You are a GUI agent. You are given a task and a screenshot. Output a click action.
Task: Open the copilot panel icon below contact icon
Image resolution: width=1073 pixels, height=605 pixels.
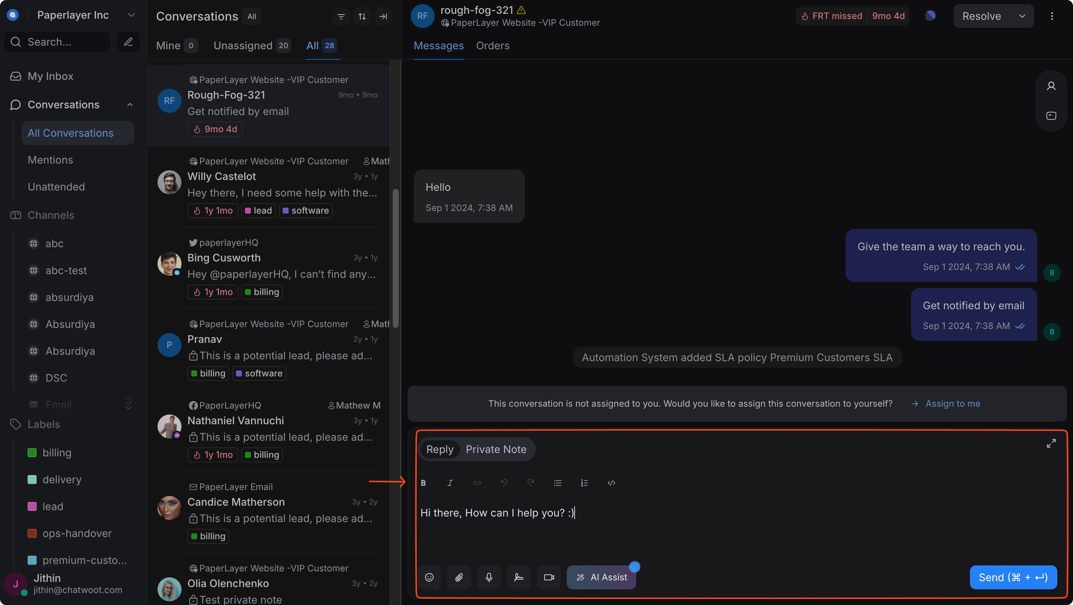pos(1051,116)
